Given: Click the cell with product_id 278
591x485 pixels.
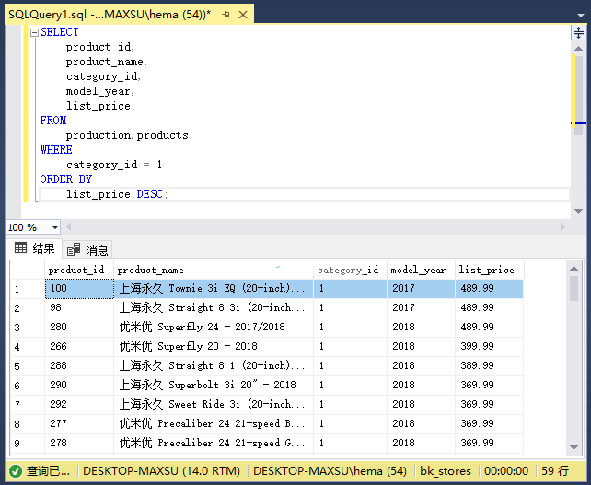Looking at the screenshot, I should click(x=79, y=444).
